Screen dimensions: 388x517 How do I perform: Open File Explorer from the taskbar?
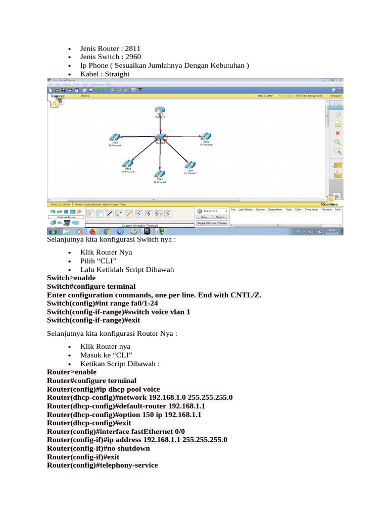(66, 232)
